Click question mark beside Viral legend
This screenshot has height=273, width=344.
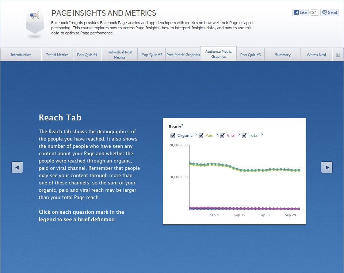coord(239,135)
